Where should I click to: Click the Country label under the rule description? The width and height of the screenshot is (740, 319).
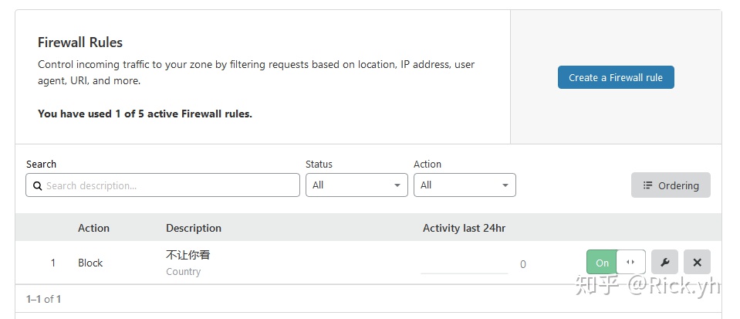click(x=183, y=272)
